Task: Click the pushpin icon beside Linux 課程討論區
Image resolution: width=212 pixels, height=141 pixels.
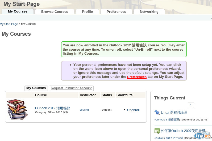Action: point(157,112)
